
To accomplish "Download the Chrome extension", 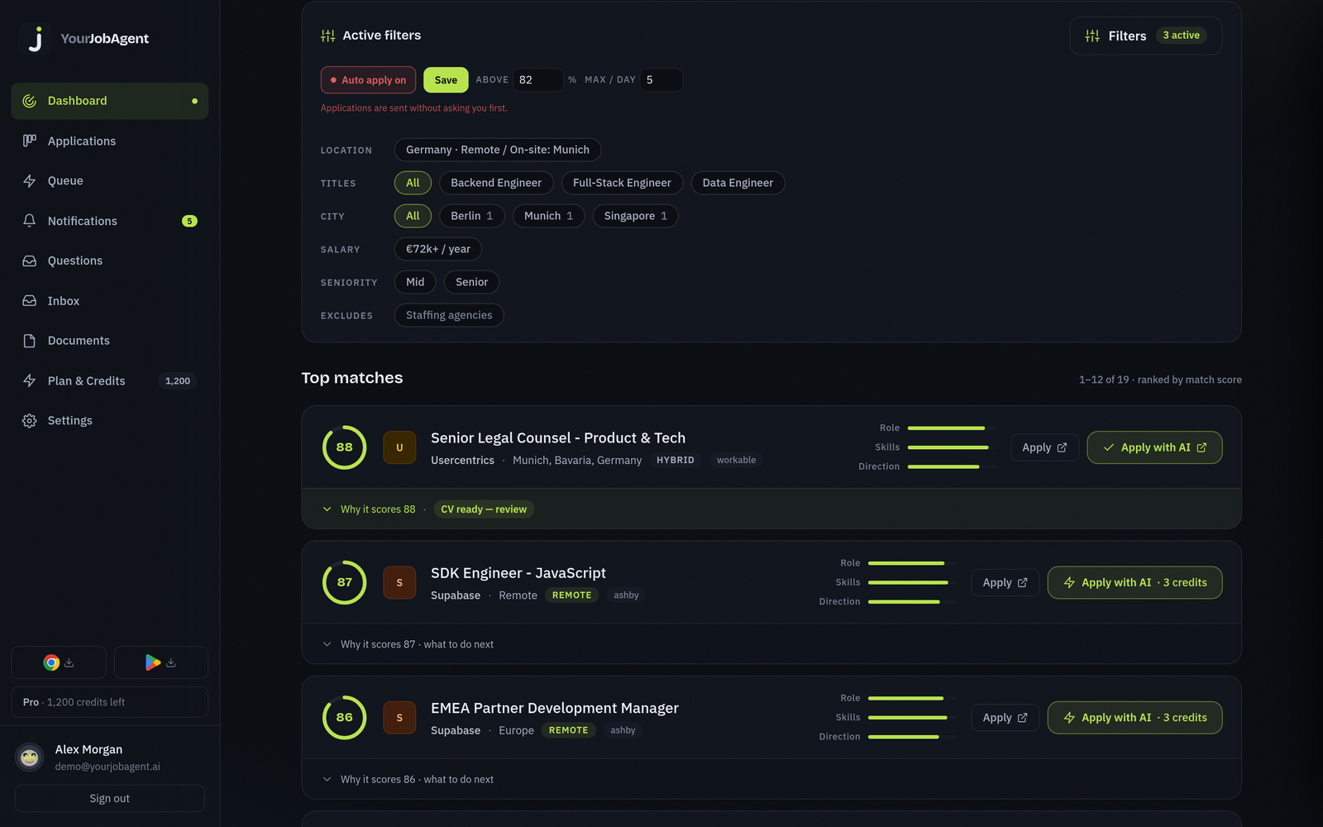I will [59, 662].
